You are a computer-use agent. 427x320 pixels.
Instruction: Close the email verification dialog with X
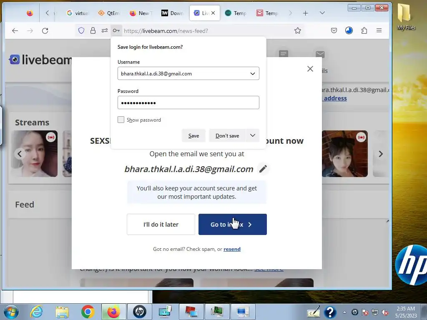(310, 69)
